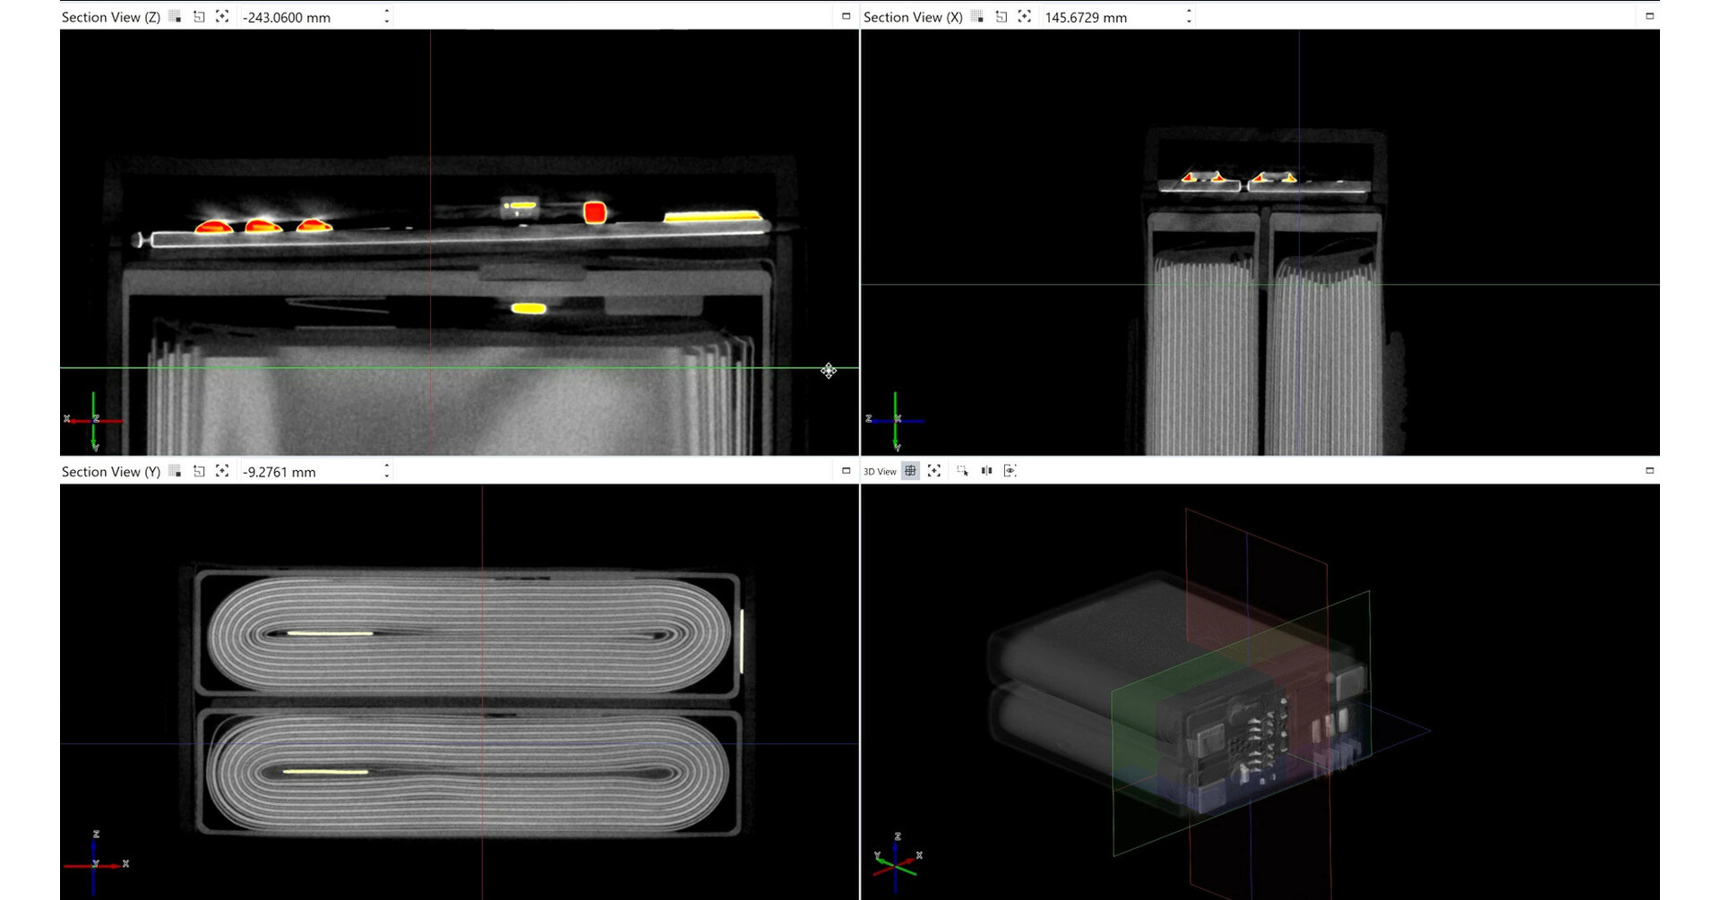Click the up stepper for the -243.0600 mm value
Image resolution: width=1720 pixels, height=900 pixels.
pyautogui.click(x=386, y=12)
